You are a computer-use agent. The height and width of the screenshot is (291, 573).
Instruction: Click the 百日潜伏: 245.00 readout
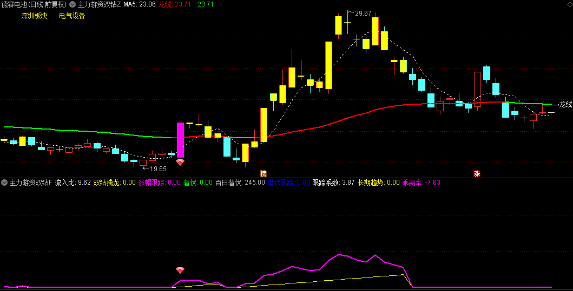[x=240, y=182]
